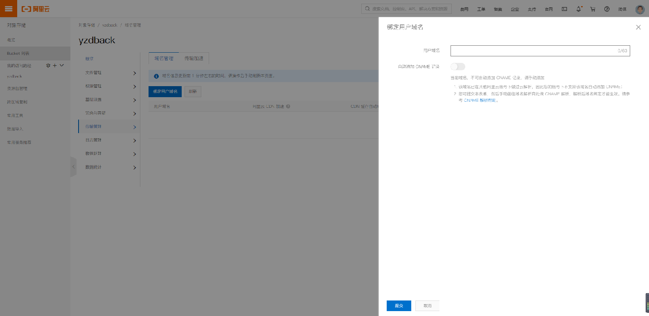Screen dimensions: 649x316
Task: Click 对象存储 in the breadcrumb
Action: (x=87, y=25)
